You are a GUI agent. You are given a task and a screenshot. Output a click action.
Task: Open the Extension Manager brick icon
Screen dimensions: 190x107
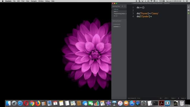coord(189,10)
